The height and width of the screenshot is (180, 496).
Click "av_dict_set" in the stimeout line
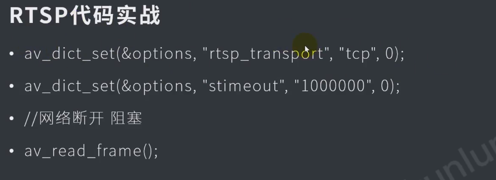tap(70, 87)
